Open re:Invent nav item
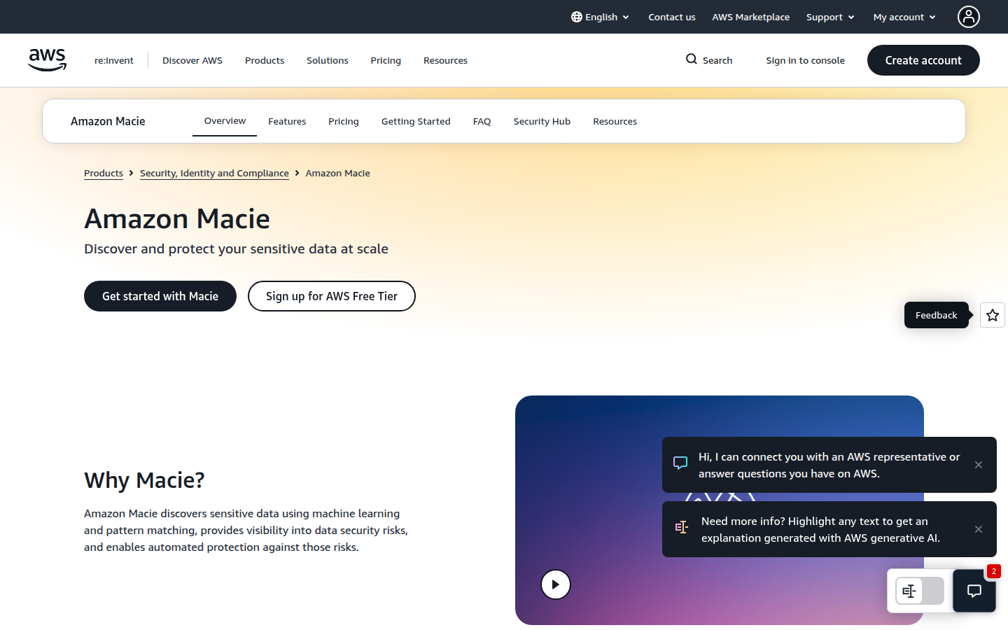 [x=114, y=60]
